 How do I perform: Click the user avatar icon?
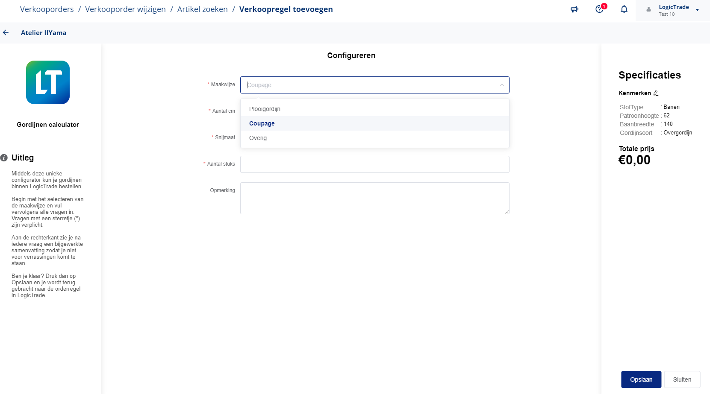(x=649, y=9)
